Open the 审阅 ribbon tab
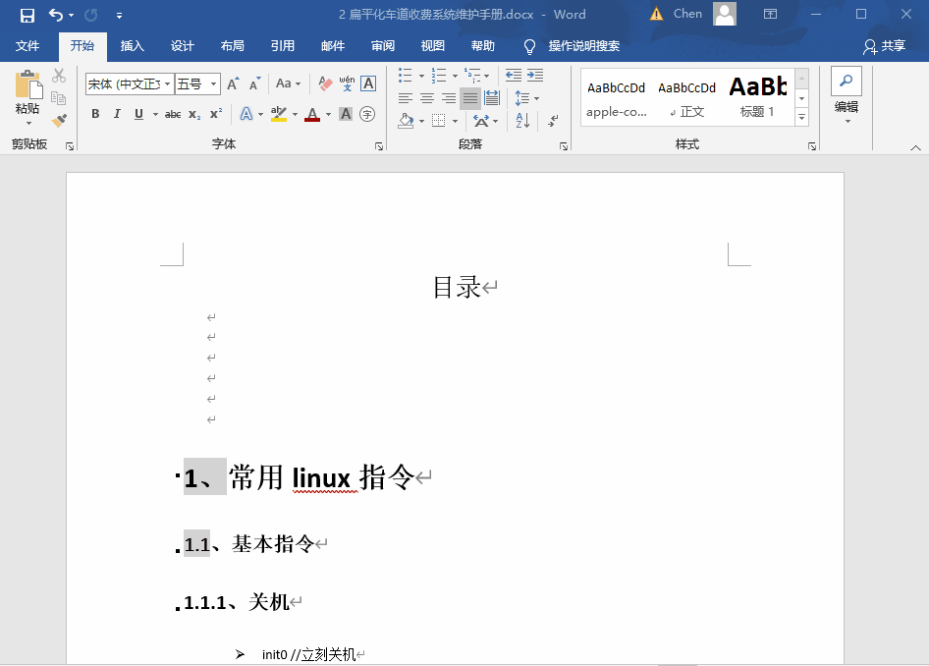The width and height of the screenshot is (929, 666). [385, 45]
